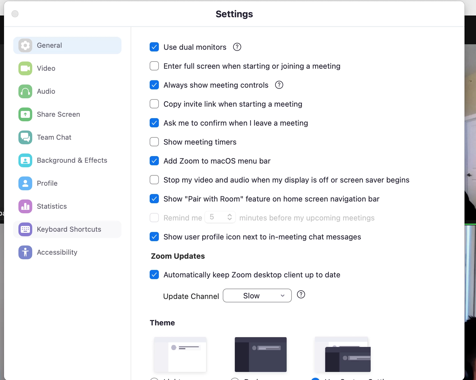Image resolution: width=476 pixels, height=380 pixels.
Task: Click the Accessibility figure icon
Action: tap(25, 252)
